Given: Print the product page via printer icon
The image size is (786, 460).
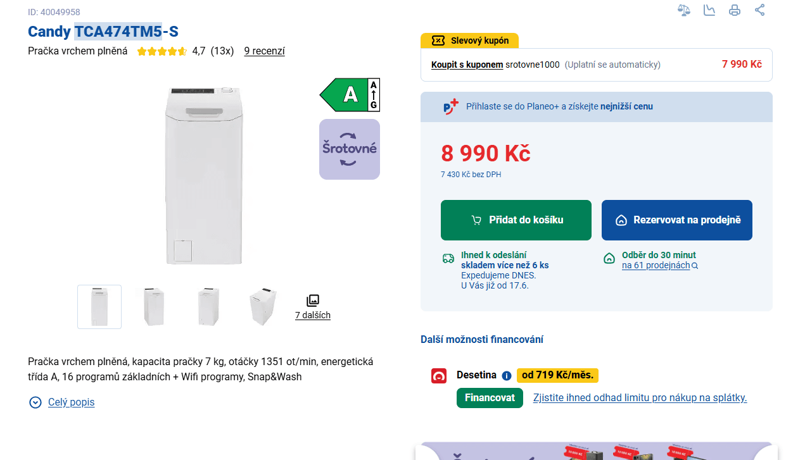Looking at the screenshot, I should [734, 11].
